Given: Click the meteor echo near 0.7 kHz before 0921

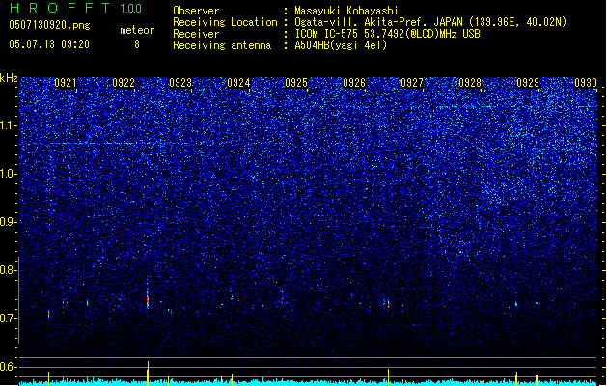Looking at the screenshot, I should [x=49, y=314].
